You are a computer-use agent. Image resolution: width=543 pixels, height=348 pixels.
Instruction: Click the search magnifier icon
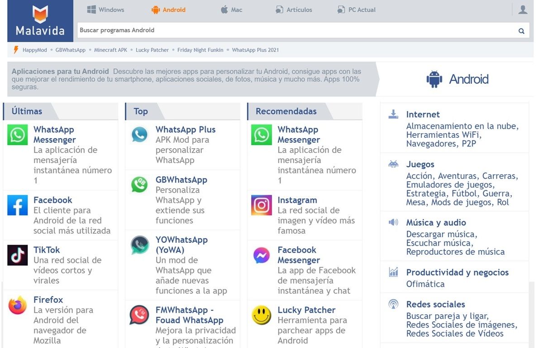(x=521, y=30)
